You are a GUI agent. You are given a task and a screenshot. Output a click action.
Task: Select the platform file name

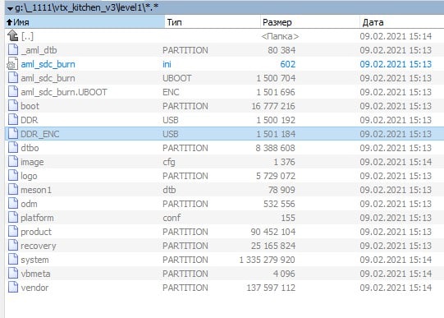coord(37,218)
